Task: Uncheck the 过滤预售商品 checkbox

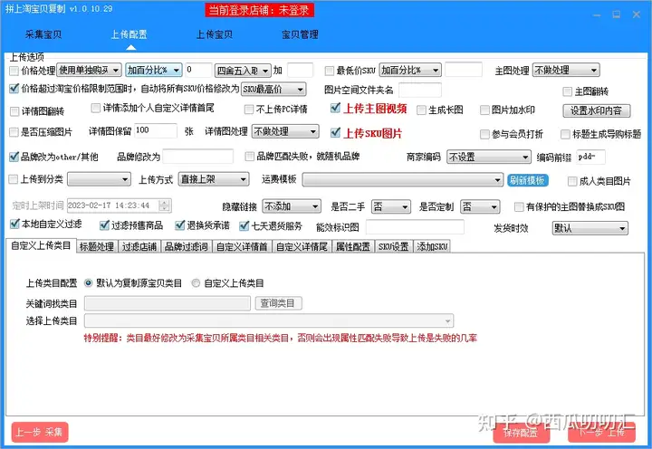Action: pos(104,225)
